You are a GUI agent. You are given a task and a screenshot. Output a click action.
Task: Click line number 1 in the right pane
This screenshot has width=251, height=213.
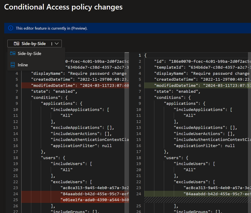[x=140, y=55]
